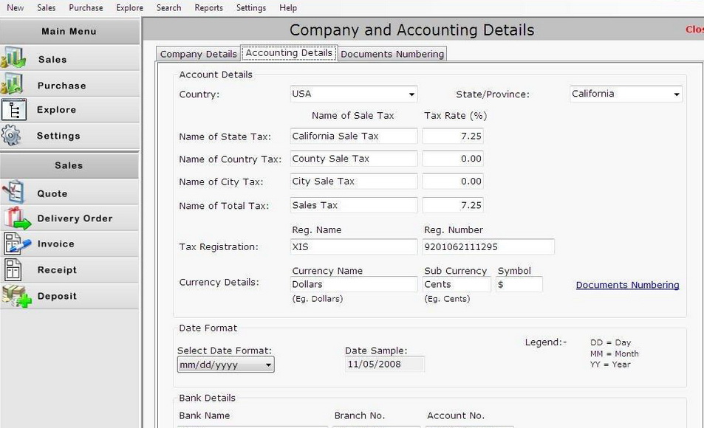
Task: Open the Receipt entry label
Action: [x=57, y=270]
